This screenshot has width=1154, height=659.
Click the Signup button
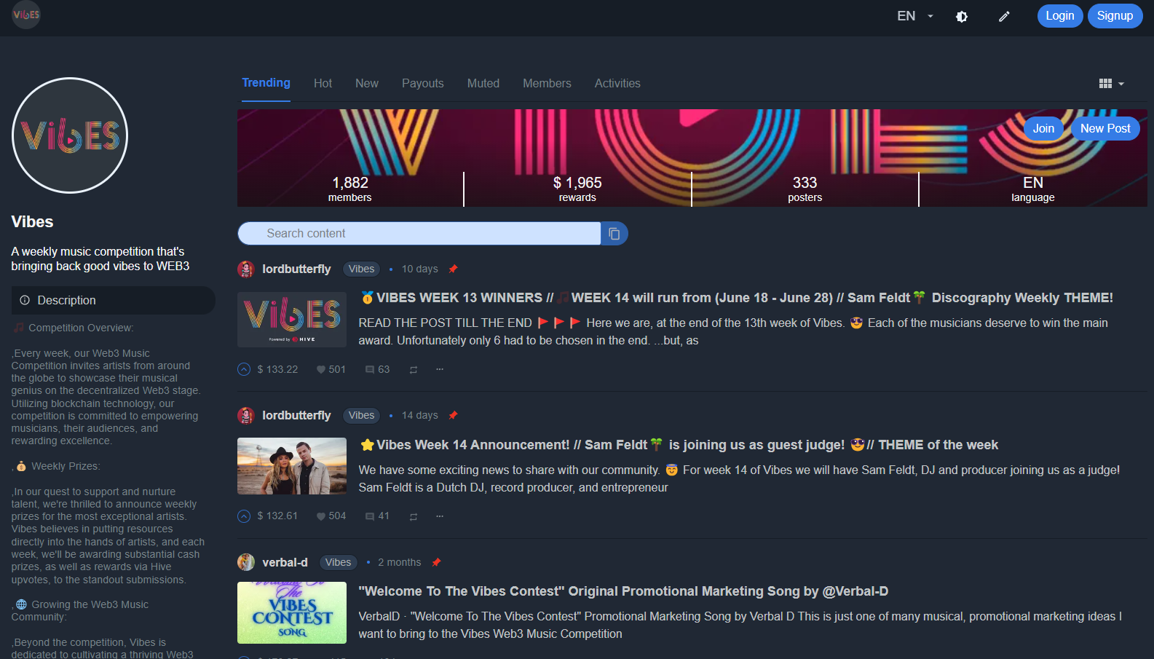click(1115, 16)
